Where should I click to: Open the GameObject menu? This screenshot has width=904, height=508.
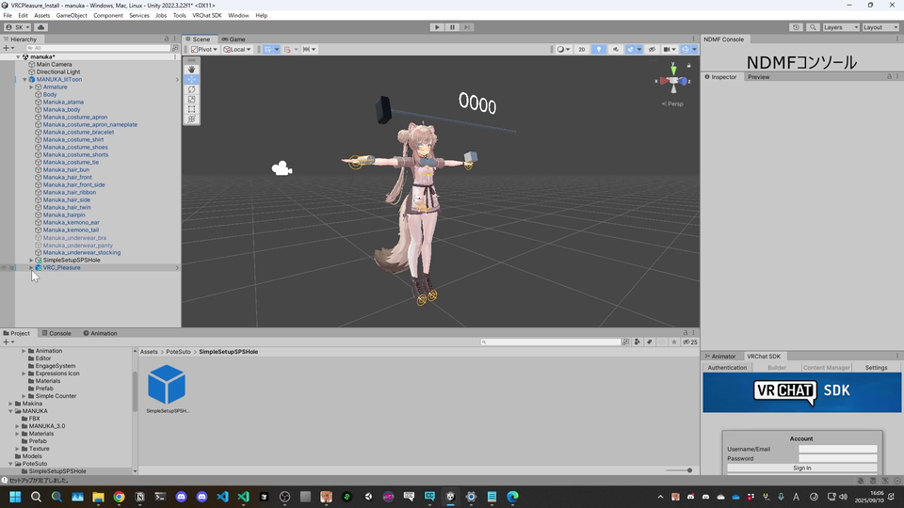pyautogui.click(x=72, y=16)
